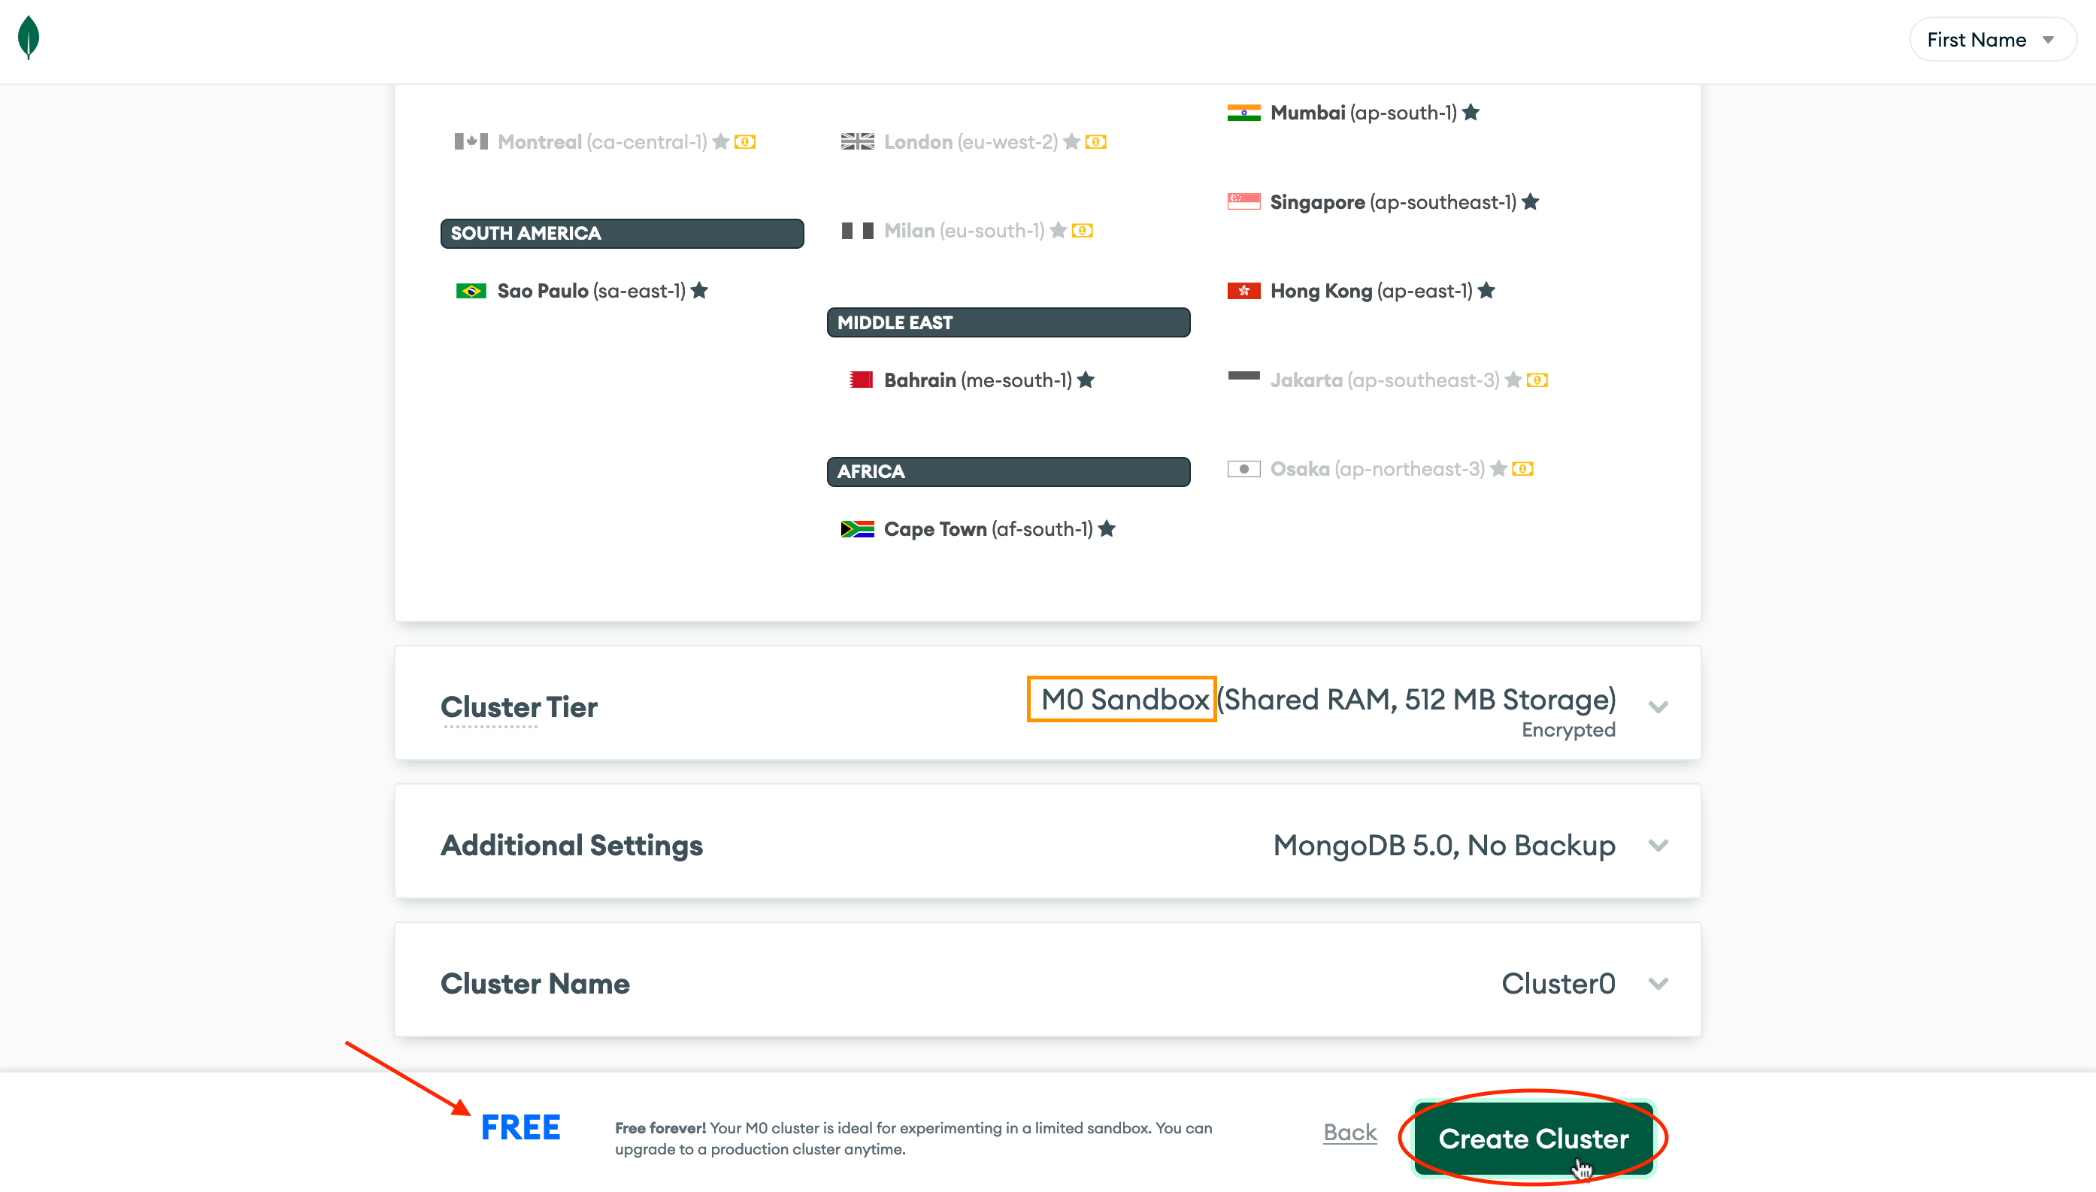This screenshot has height=1192, width=2096.
Task: Expand the Additional Settings section
Action: pos(1658,844)
